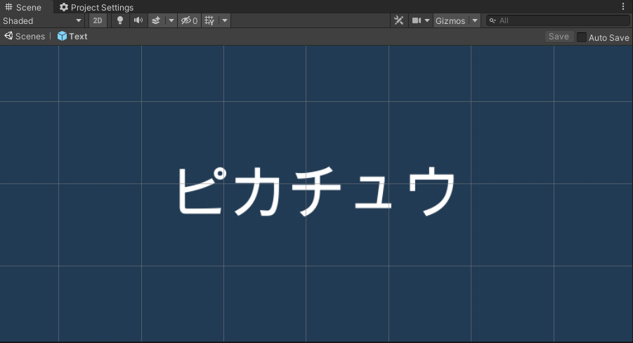Click the Scenes breadcrumb Unity icon
Screen dimensions: 633x343
click(x=9, y=36)
